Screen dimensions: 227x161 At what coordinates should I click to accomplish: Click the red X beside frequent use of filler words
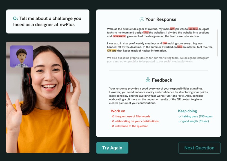(113, 116)
